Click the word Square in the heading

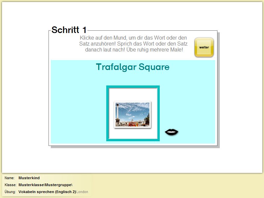154,67
